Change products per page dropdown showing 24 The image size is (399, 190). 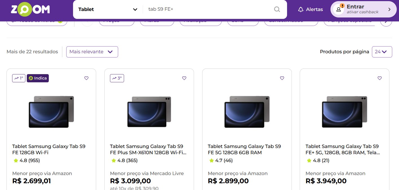(x=382, y=52)
